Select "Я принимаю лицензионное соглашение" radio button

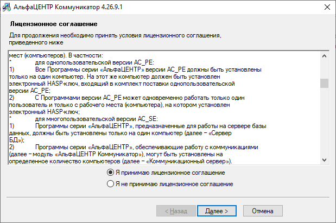point(111,173)
